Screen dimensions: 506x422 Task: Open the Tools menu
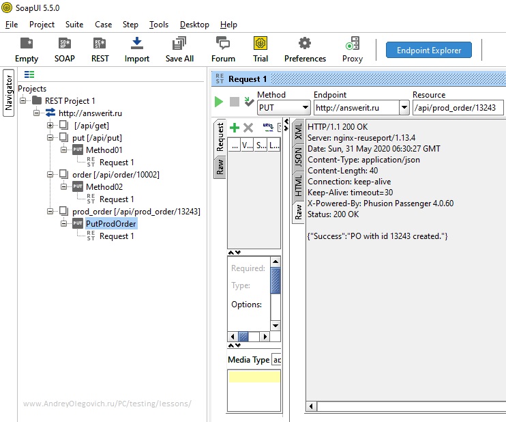point(159,25)
